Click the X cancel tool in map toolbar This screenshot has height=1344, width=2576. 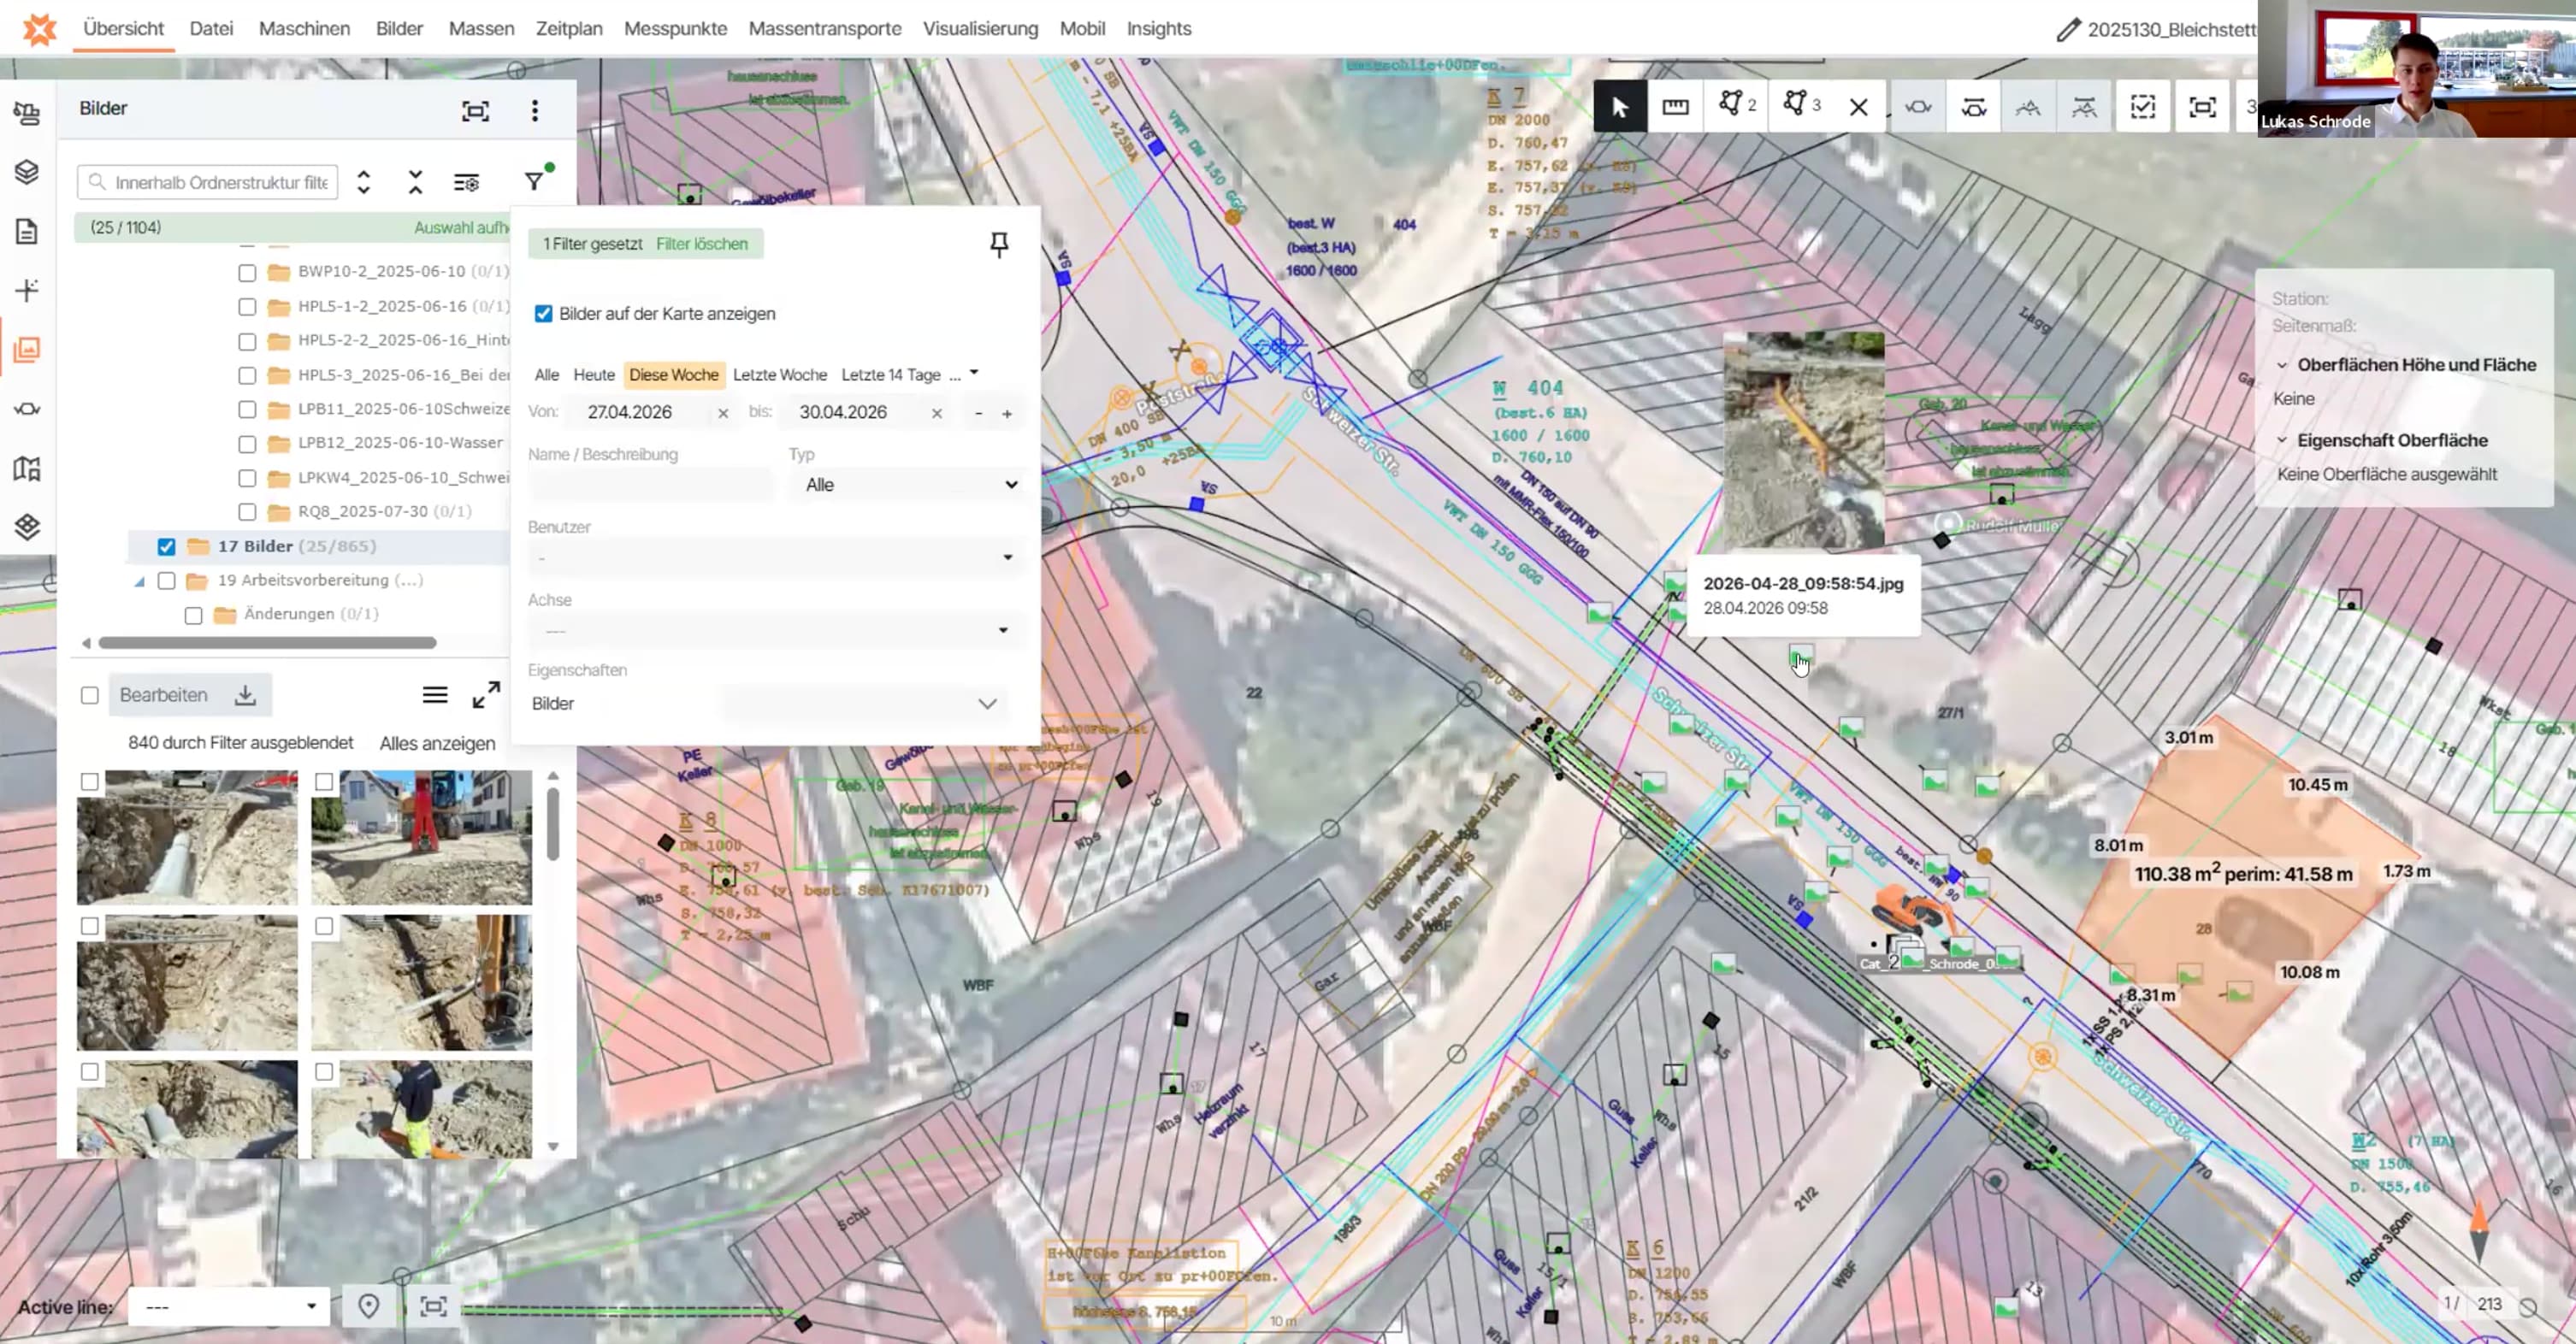pos(1858,107)
